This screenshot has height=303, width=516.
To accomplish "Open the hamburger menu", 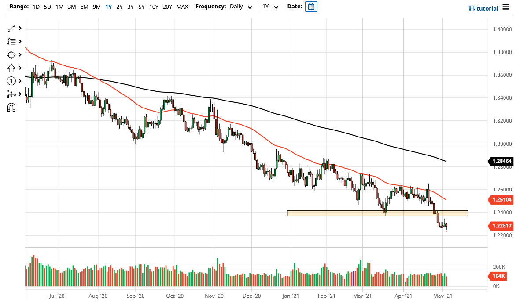I will [505, 7].
